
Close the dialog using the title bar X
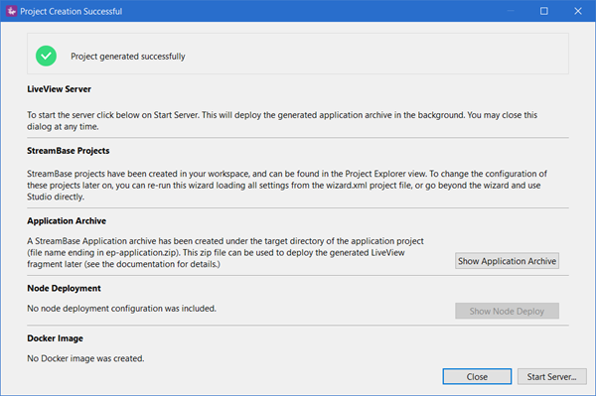pos(578,11)
